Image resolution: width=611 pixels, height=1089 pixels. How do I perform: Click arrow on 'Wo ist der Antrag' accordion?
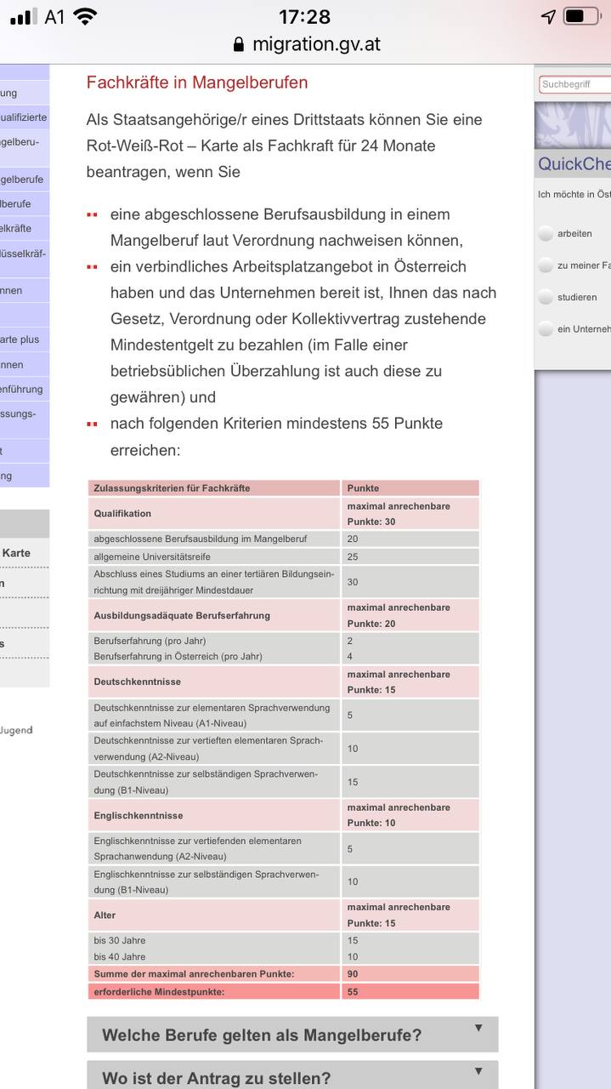coord(478,1071)
